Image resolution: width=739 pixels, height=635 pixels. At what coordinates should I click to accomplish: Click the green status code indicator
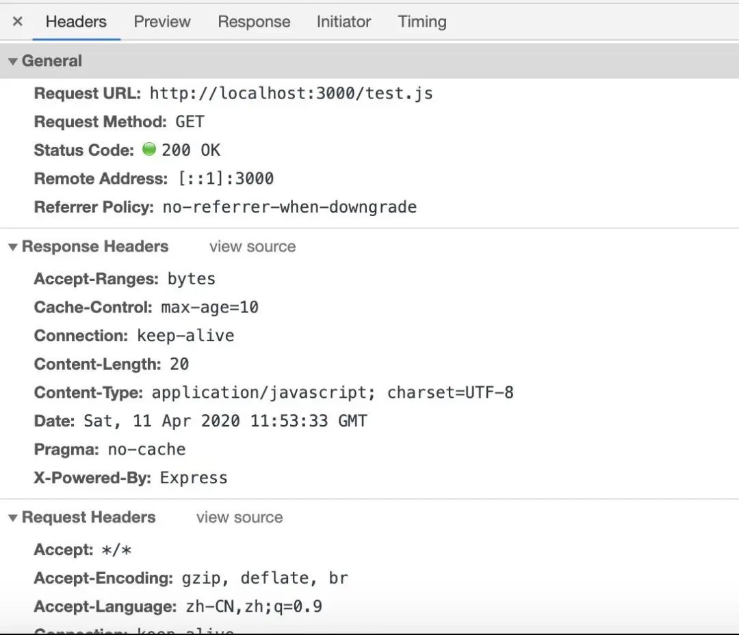(x=149, y=149)
